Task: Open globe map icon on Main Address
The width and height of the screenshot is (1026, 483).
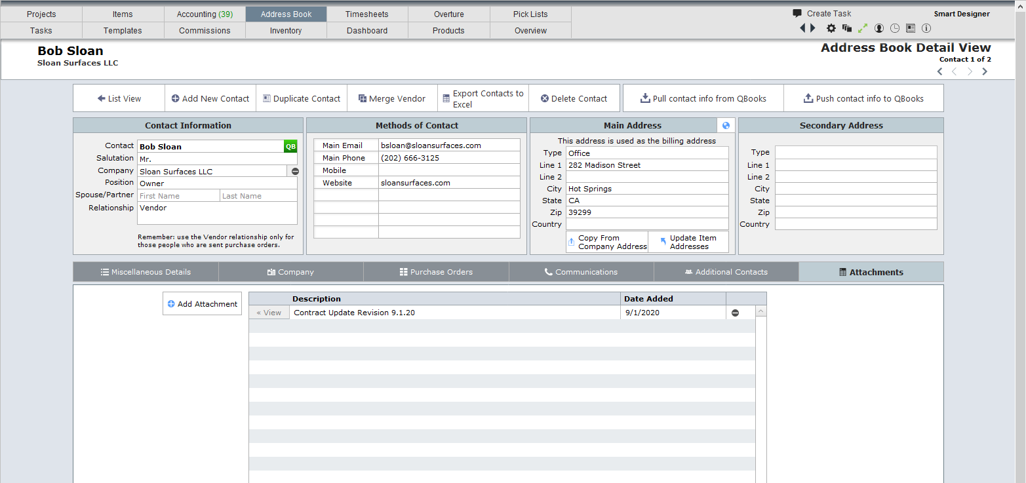Action: (726, 125)
